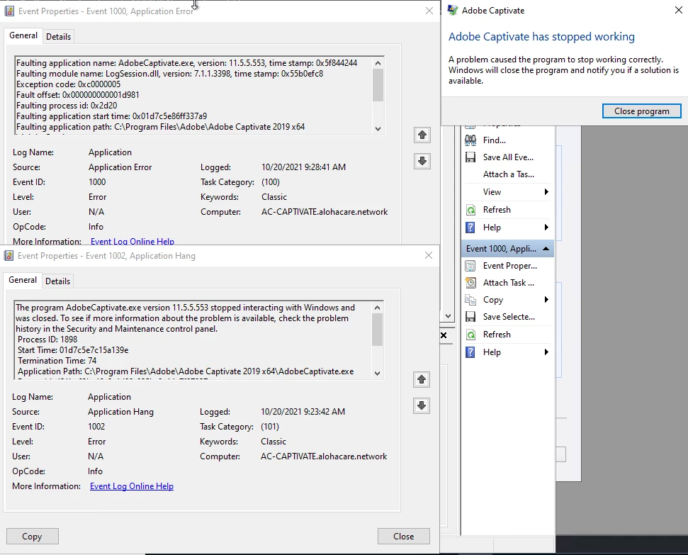Click the Fault offset line in Event 1000 description
This screenshot has height=555, width=688.
(x=78, y=95)
